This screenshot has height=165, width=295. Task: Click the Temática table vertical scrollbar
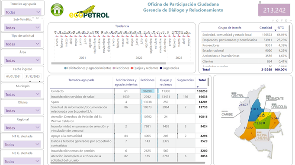[208, 82]
